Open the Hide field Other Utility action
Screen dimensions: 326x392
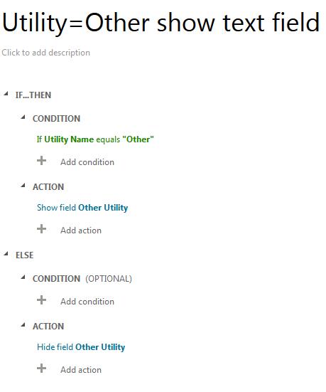[x=81, y=347]
